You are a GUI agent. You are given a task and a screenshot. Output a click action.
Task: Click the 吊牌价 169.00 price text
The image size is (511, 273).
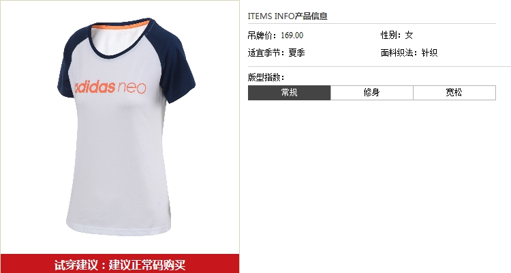pyautogui.click(x=275, y=35)
